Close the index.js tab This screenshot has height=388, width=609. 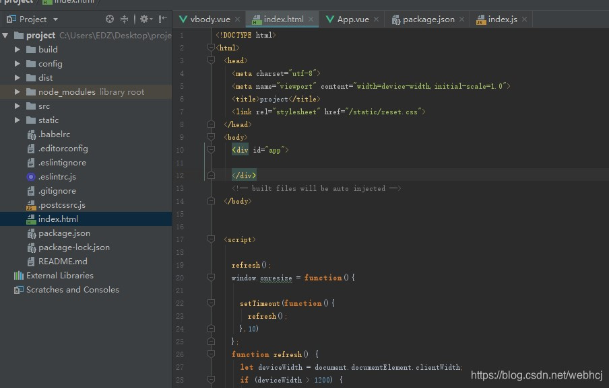click(524, 20)
